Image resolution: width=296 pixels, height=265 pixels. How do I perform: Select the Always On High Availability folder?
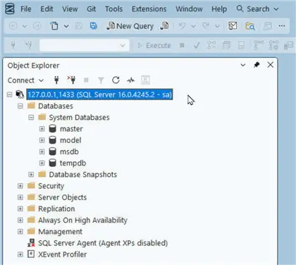coord(82,220)
